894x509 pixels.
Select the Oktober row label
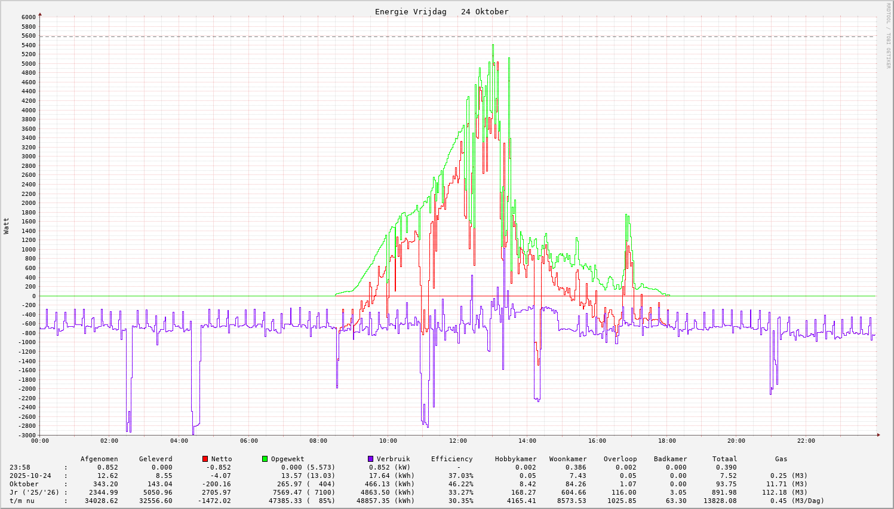coord(24,484)
